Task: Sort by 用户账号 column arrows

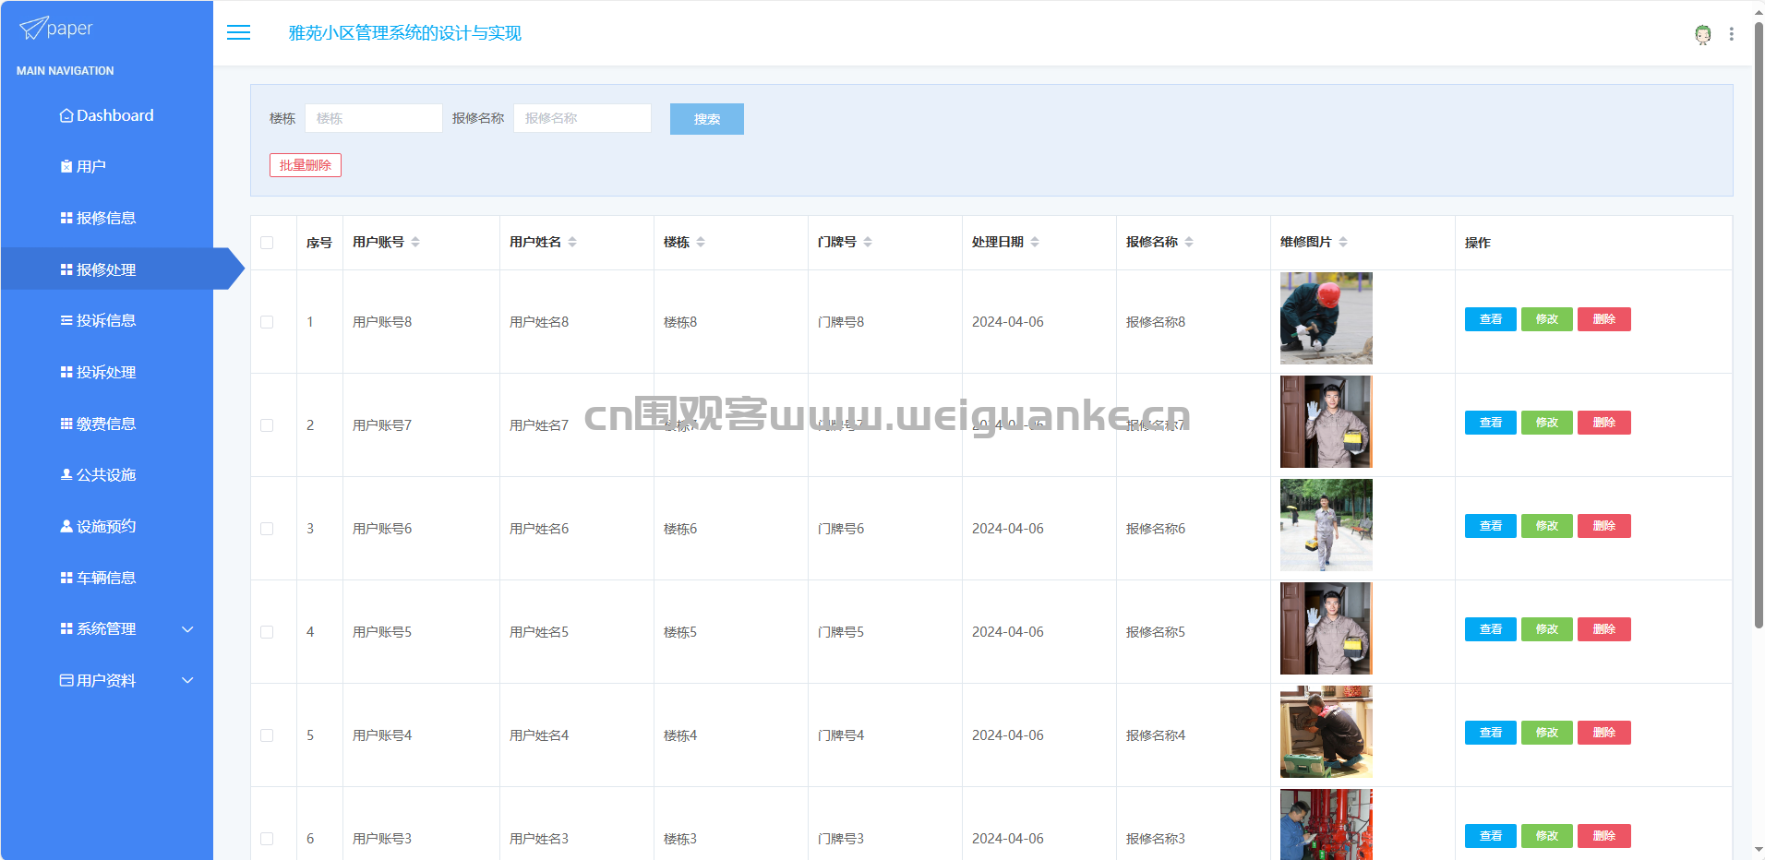Action: (x=415, y=242)
